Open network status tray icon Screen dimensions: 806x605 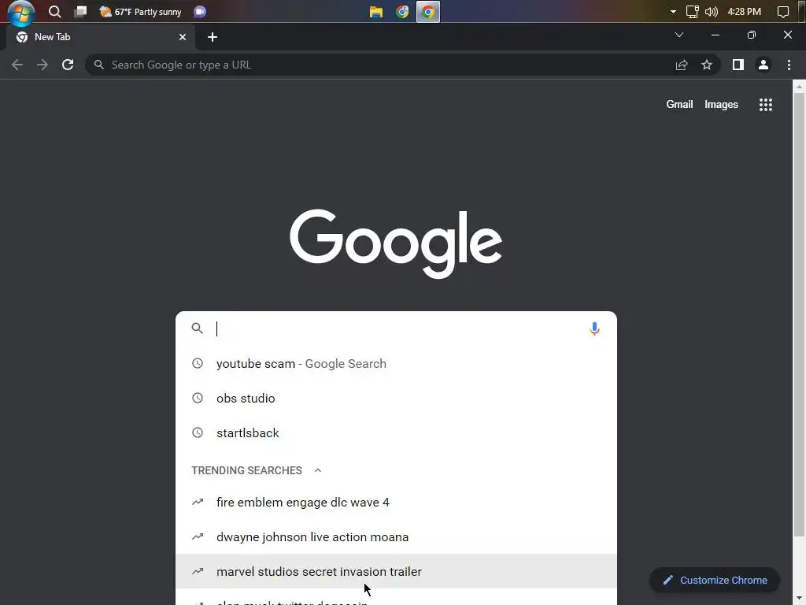(x=693, y=12)
